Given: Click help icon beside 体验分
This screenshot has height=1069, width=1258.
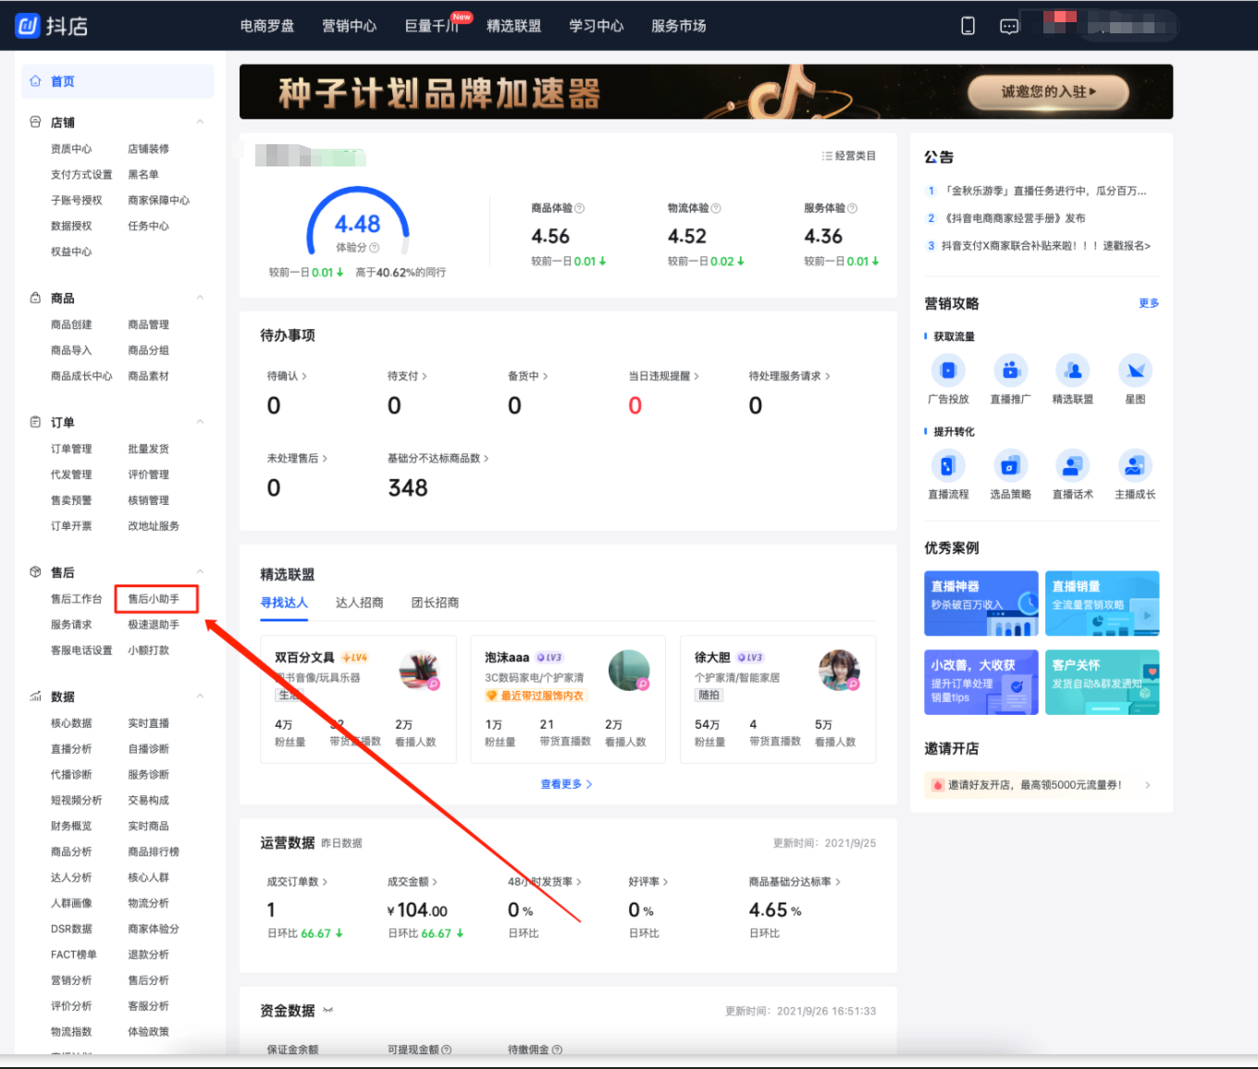Looking at the screenshot, I should 375,248.
